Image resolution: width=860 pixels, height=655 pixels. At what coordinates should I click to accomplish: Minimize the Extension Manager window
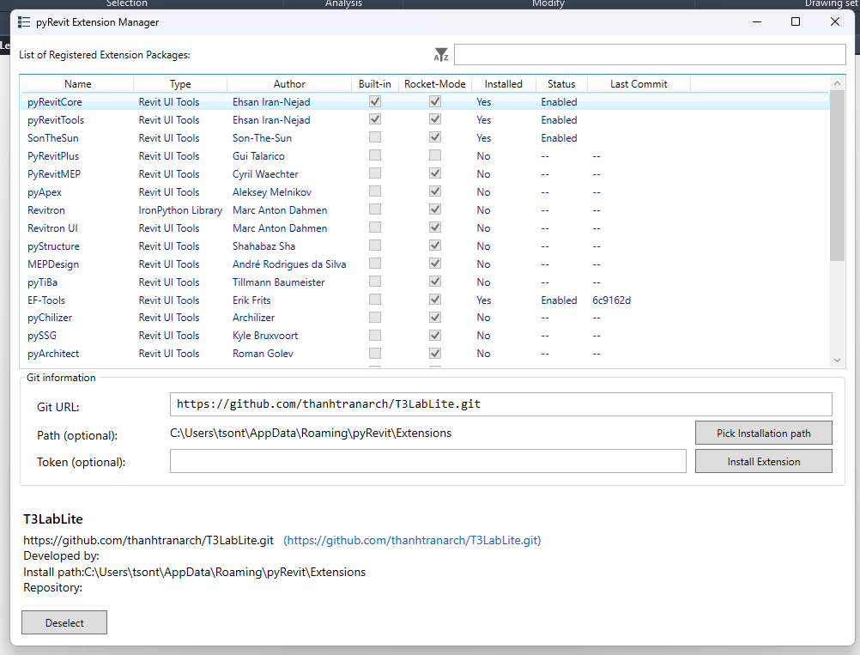757,22
